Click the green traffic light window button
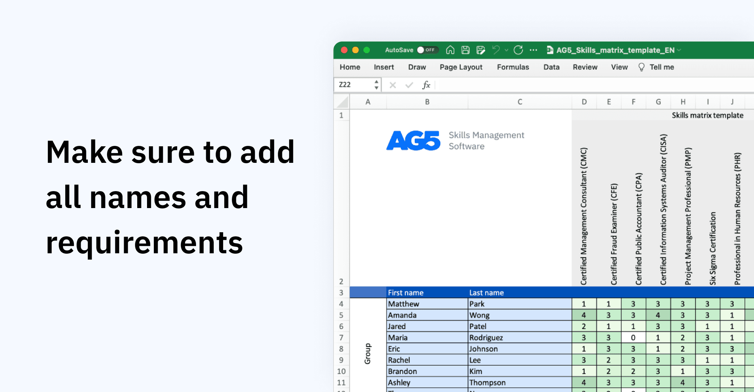This screenshot has height=392, width=754. click(367, 49)
